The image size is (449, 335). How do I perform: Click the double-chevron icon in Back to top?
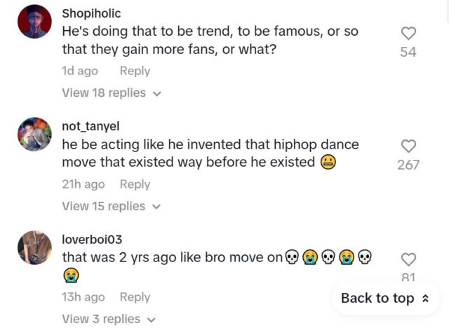(425, 299)
